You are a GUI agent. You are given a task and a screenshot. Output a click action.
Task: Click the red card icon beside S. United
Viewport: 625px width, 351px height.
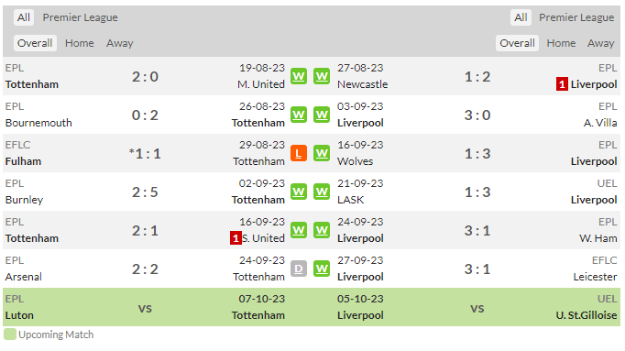[x=236, y=238]
